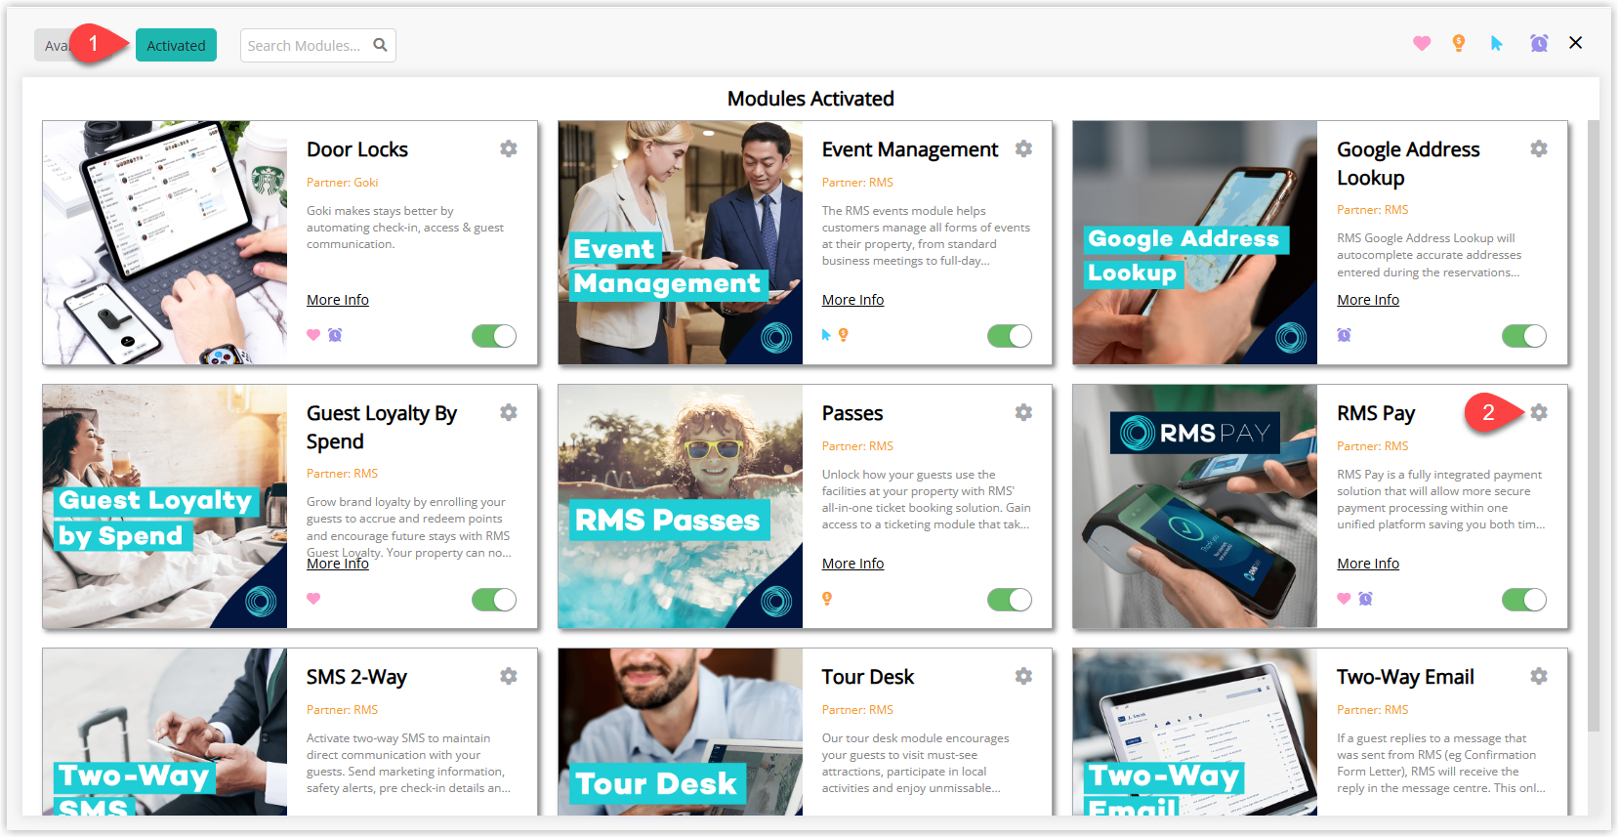The image size is (1619, 838).
Task: Disable the RMS Pay module toggle
Action: 1524,600
